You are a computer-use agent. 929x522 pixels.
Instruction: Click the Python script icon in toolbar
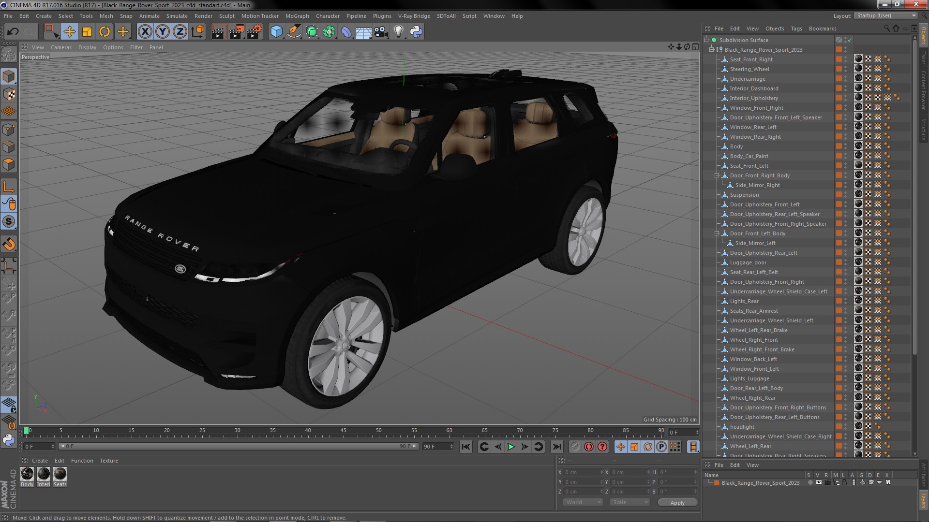click(416, 32)
